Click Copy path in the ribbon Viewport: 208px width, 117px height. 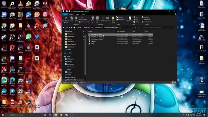point(83,19)
